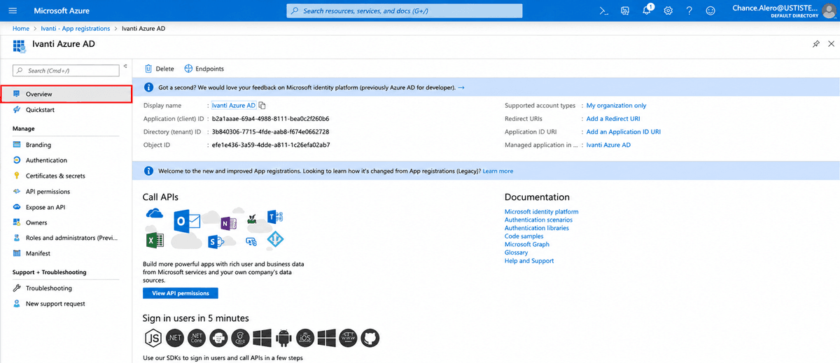The height and width of the screenshot is (363, 840).
Task: Click Object ID value efe1e436-3a59…
Action: (271, 145)
